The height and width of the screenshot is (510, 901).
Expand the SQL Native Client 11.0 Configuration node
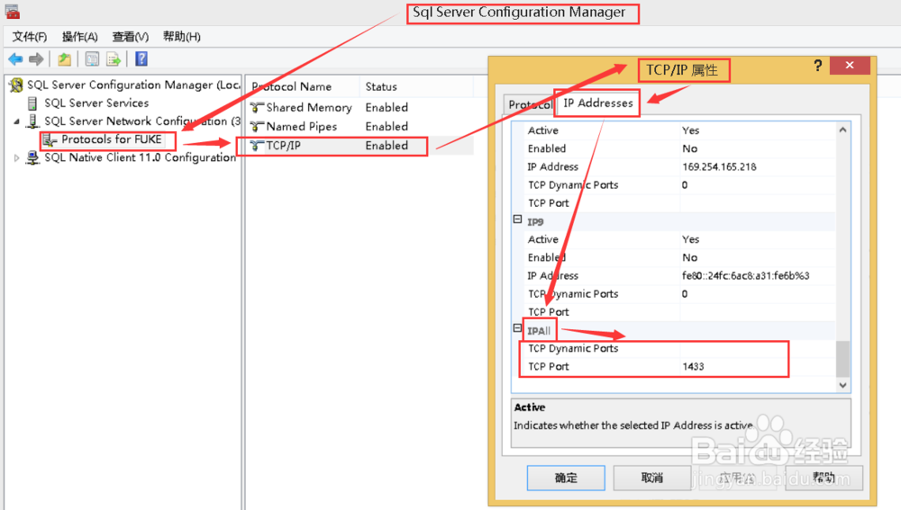(x=16, y=157)
